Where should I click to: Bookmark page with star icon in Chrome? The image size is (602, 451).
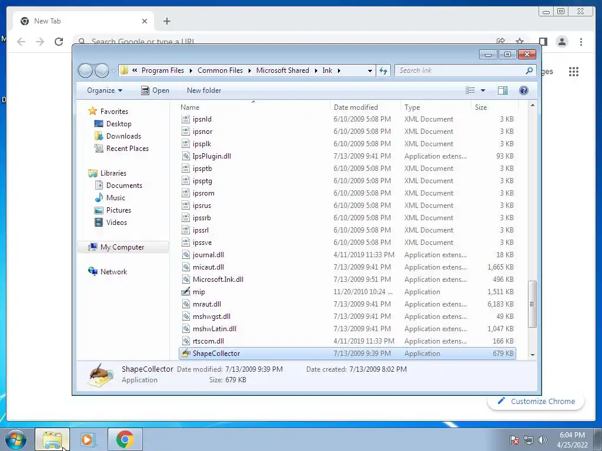point(520,41)
